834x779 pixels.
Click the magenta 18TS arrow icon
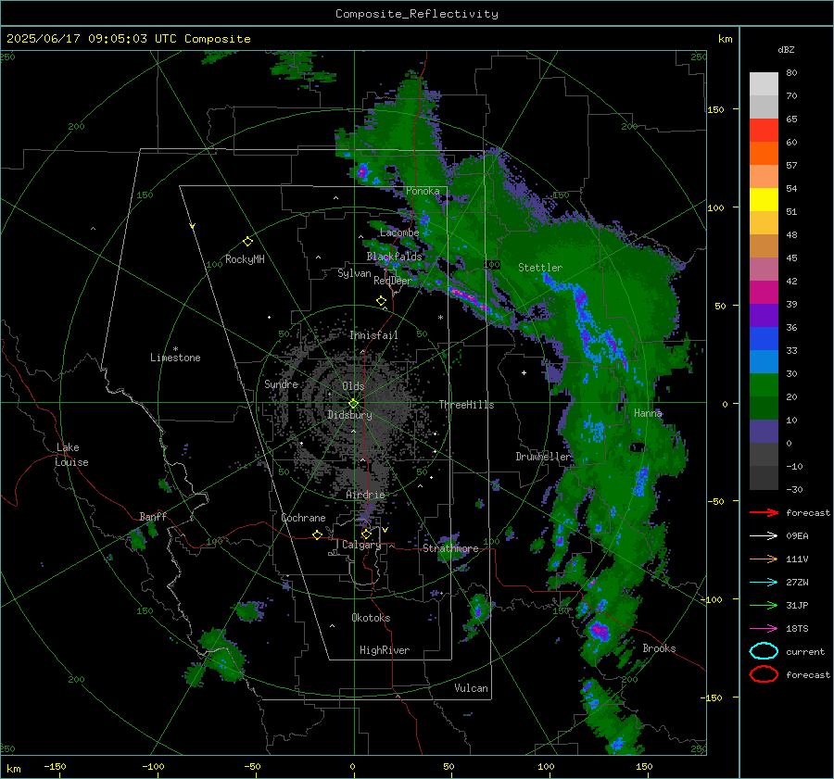(x=764, y=629)
